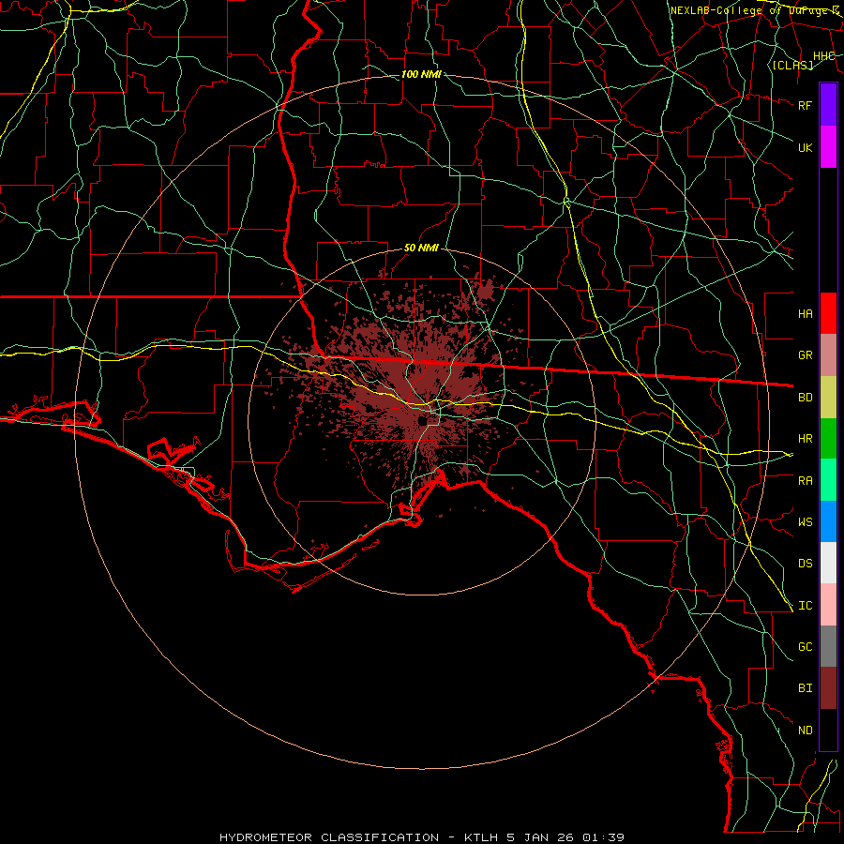Select the GR legend color block
The height and width of the screenshot is (844, 844).
coord(828,355)
